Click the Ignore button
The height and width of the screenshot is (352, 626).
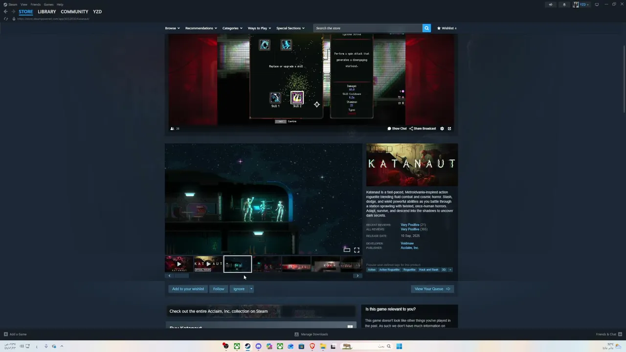[x=239, y=289]
